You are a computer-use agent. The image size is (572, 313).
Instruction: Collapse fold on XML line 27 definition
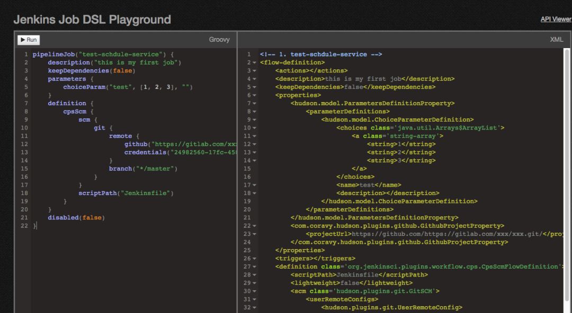[x=254, y=266]
